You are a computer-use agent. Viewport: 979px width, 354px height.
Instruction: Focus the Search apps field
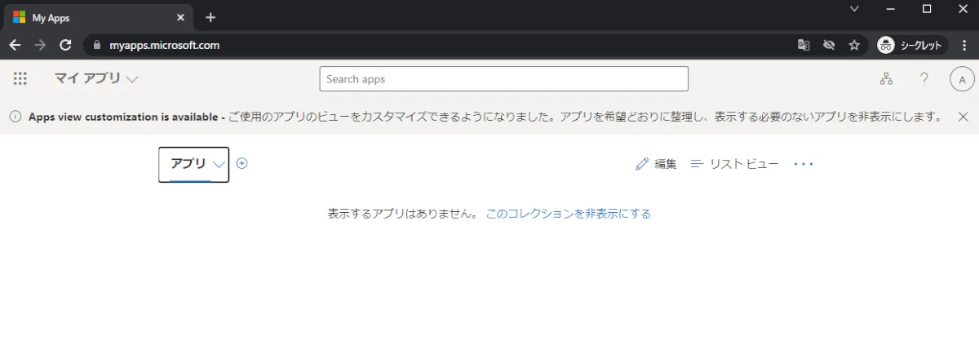(x=503, y=79)
